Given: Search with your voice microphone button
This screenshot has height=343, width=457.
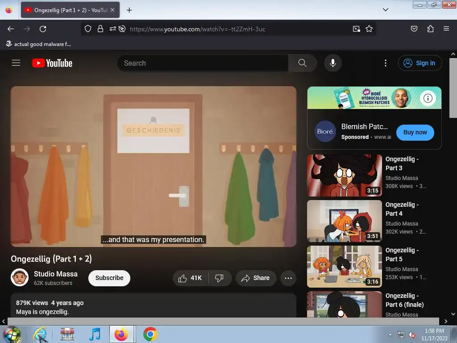Looking at the screenshot, I should point(333,63).
